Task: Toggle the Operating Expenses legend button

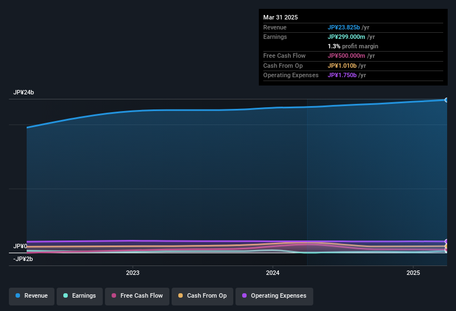Action: [x=274, y=296]
